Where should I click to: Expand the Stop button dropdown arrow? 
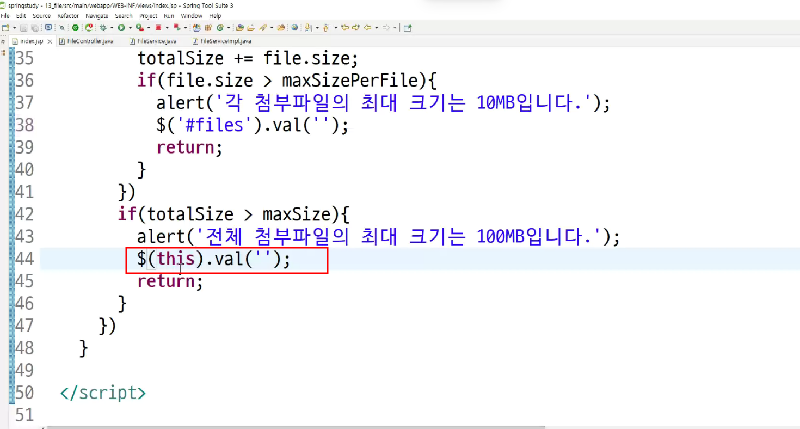[x=167, y=27]
